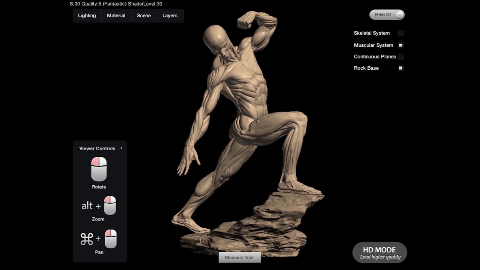480x270 pixels.
Task: Click the Zoom label text
Action: point(98,219)
